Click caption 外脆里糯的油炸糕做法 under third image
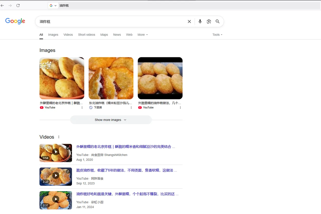321x214 pixels. point(159,103)
